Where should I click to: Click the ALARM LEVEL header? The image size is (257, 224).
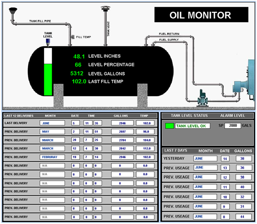tap(232, 116)
